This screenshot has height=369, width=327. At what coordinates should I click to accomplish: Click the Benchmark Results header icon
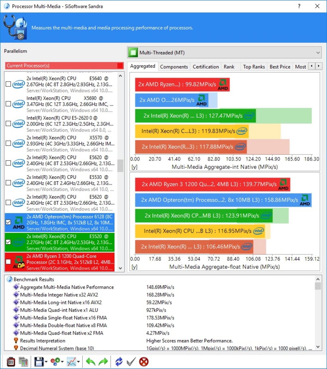[x=10, y=279]
